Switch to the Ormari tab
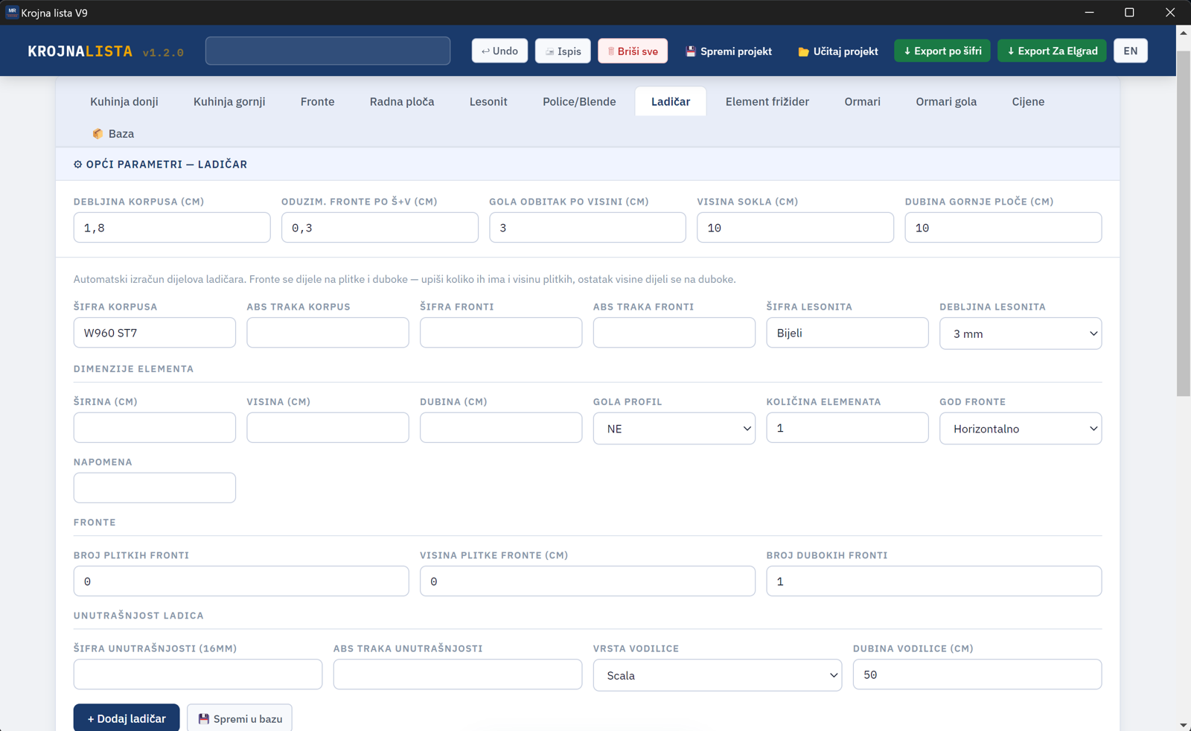Image resolution: width=1191 pixels, height=731 pixels. click(x=862, y=101)
